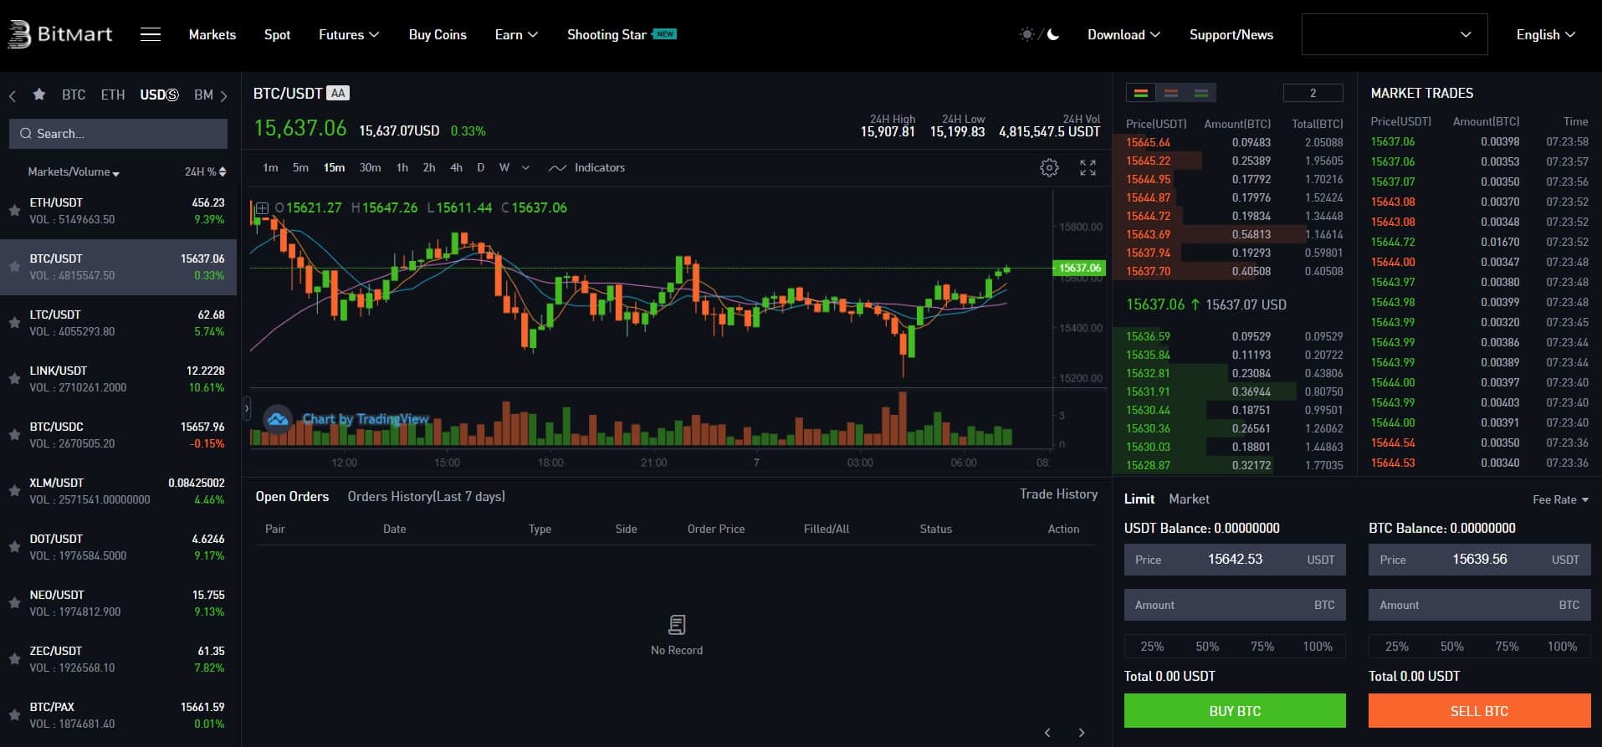Go to previous orders page arrow
Viewport: 1602px width, 747px height.
[1047, 733]
